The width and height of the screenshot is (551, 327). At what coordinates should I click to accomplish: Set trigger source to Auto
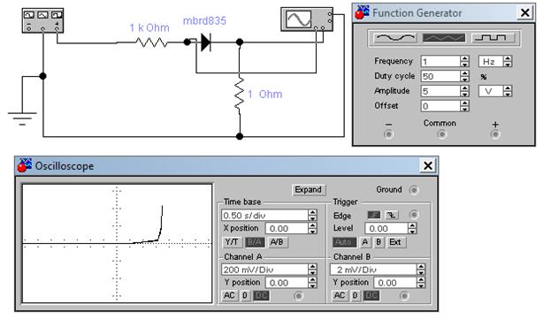tap(344, 242)
